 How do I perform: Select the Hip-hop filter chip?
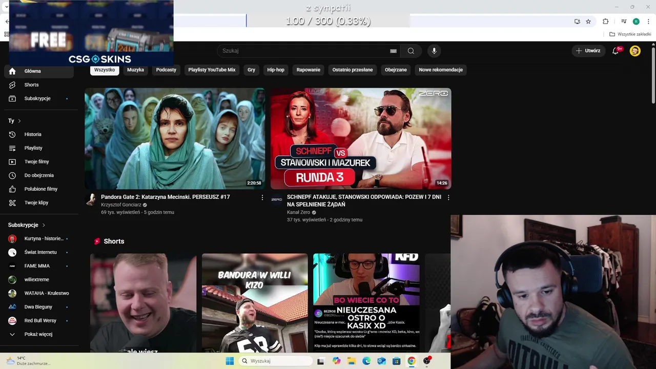pyautogui.click(x=276, y=70)
